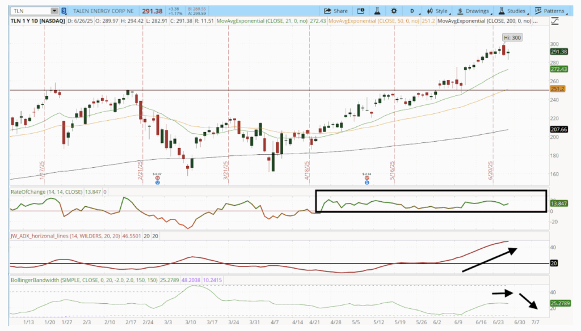Click the 291.38 last price axis tag
Image resolution: width=581 pixels, height=331 pixels.
pos(559,52)
